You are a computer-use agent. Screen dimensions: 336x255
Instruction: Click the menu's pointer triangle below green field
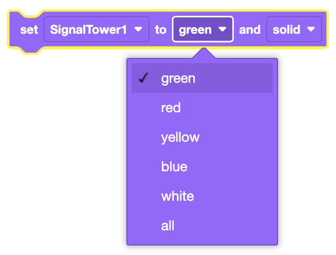203,53
